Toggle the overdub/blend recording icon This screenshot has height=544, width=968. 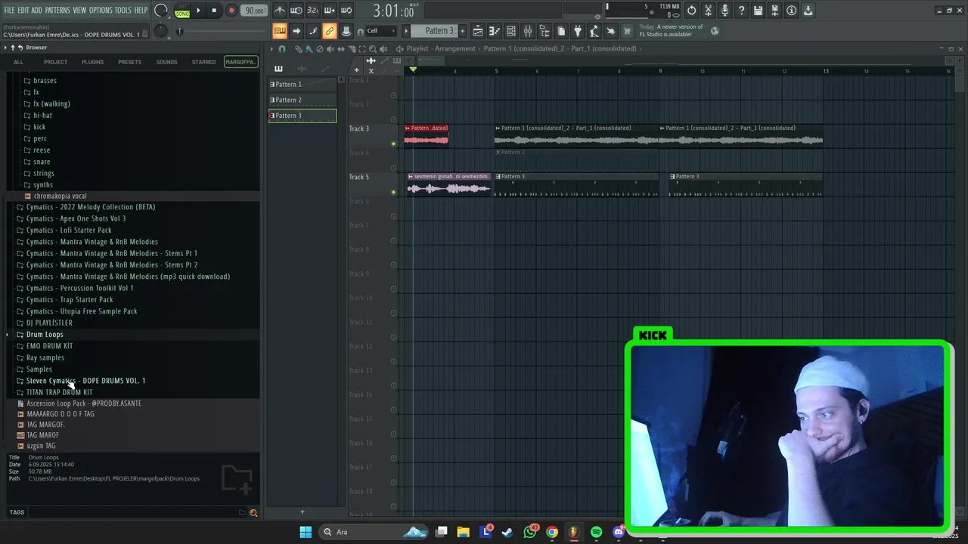click(330, 11)
